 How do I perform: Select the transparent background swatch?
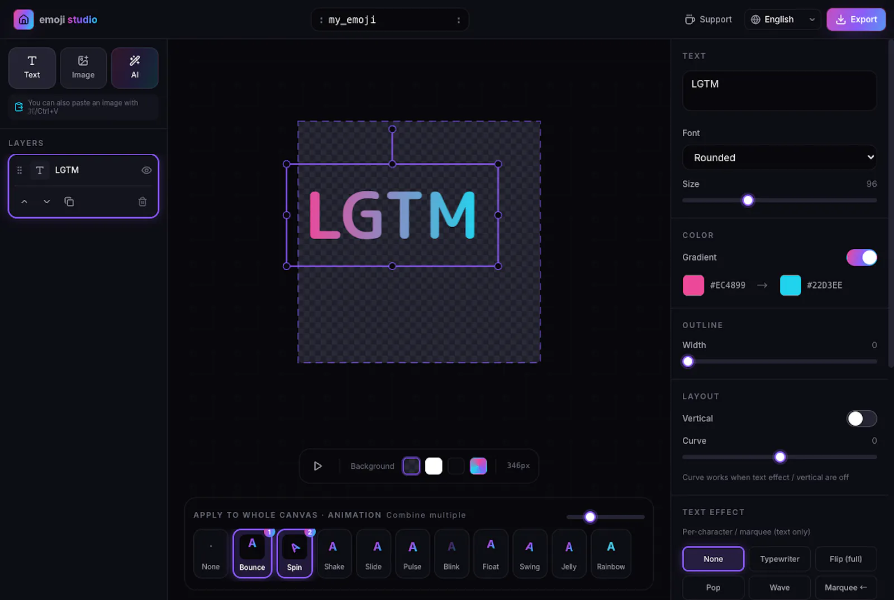(x=411, y=466)
